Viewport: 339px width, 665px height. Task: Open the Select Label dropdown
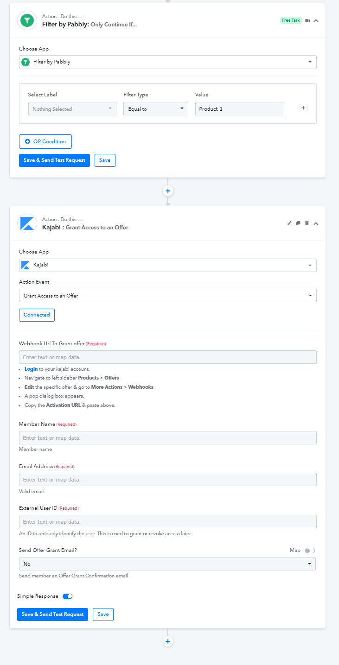coord(72,109)
